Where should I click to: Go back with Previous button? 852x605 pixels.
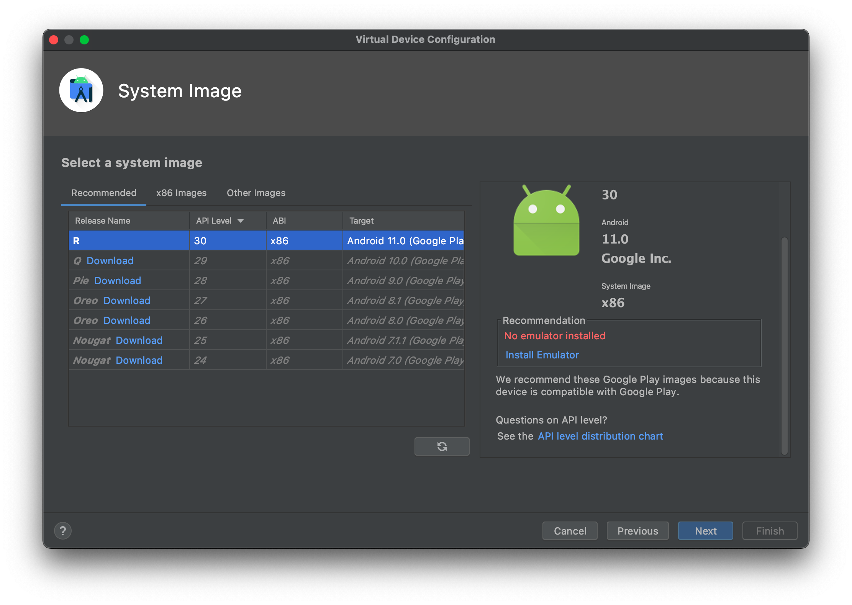(x=637, y=531)
